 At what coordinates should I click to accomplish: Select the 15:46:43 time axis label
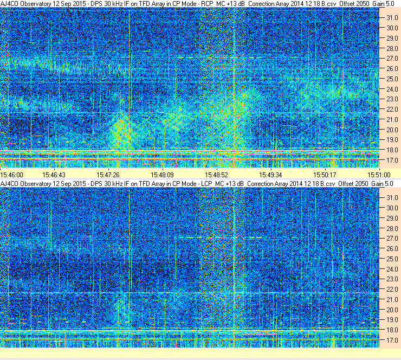[54, 175]
